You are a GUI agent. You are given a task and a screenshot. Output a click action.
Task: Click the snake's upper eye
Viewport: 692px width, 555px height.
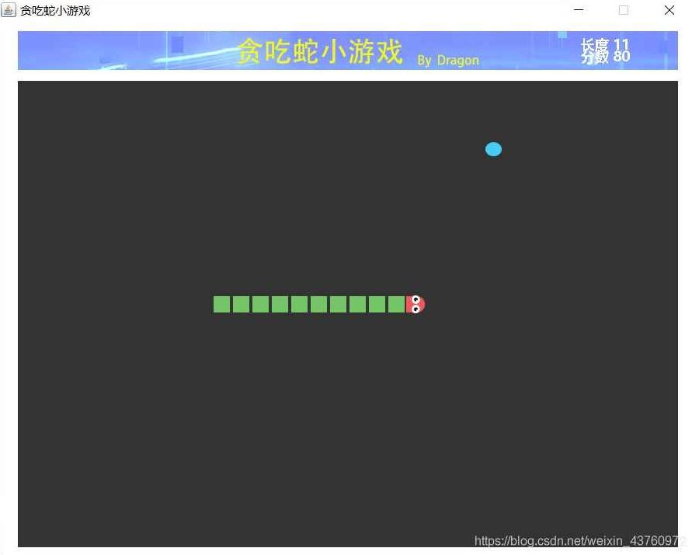click(x=416, y=300)
